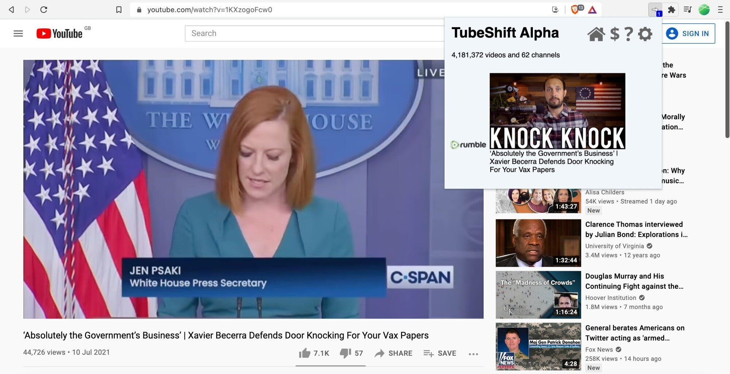
Task: Open Madness of Crowds thumbnail
Action: [538, 295]
